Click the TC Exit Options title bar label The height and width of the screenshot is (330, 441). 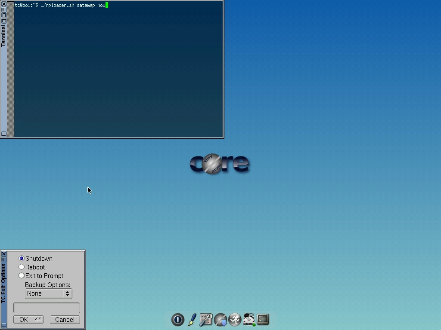[x=3, y=284]
